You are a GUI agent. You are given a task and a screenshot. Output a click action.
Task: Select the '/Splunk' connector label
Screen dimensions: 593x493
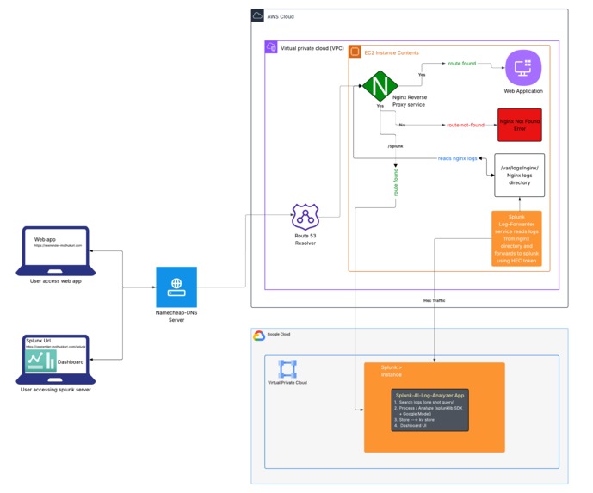coord(396,146)
